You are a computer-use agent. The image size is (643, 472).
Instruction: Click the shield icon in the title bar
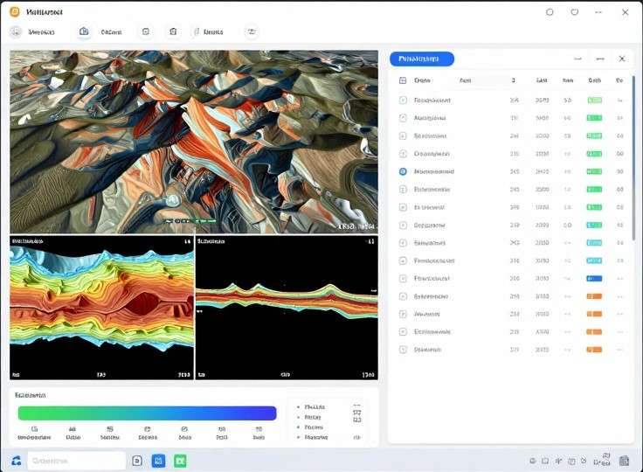click(x=574, y=12)
